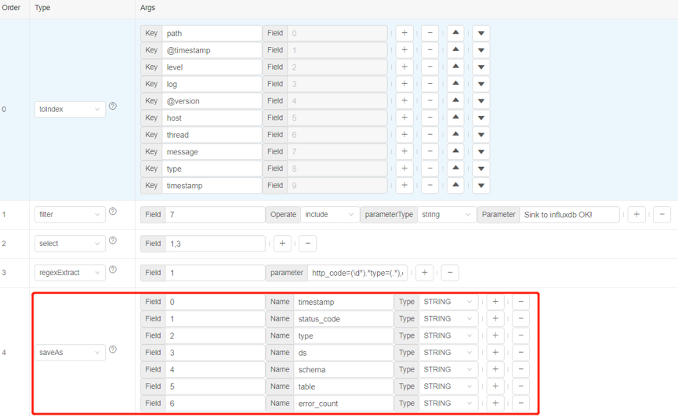The width and height of the screenshot is (678, 417).
Task: Move the @version key row up
Action: click(455, 101)
